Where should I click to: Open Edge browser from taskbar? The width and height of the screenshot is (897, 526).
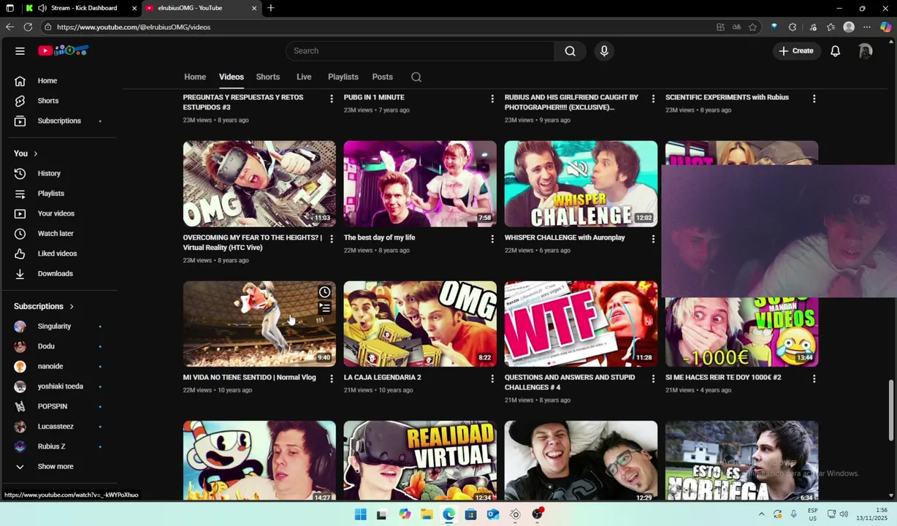click(448, 514)
